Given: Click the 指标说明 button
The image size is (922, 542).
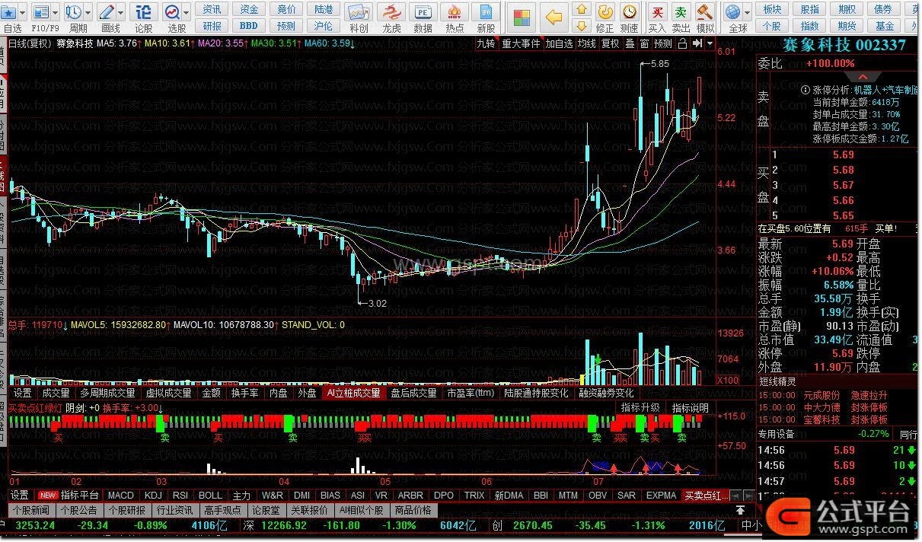Looking at the screenshot, I should (690, 408).
